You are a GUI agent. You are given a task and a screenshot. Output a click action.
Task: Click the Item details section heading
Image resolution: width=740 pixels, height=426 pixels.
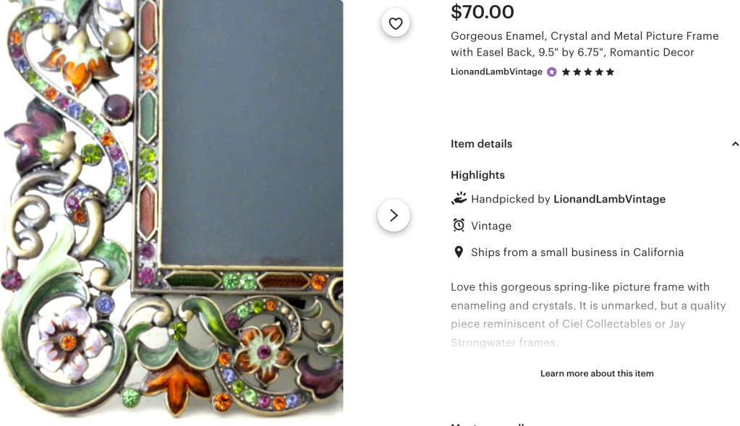point(481,144)
